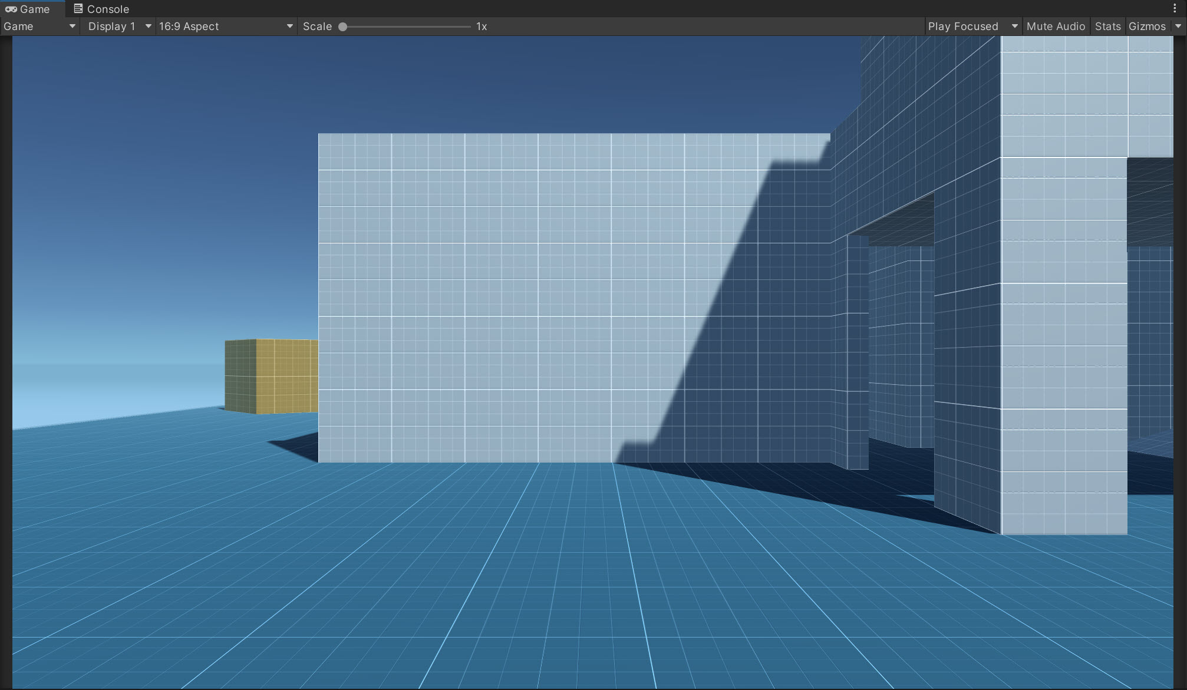Screen dimensions: 1187x690
Task: Click the Gizmos dropdown arrow icon
Action: (x=1178, y=26)
